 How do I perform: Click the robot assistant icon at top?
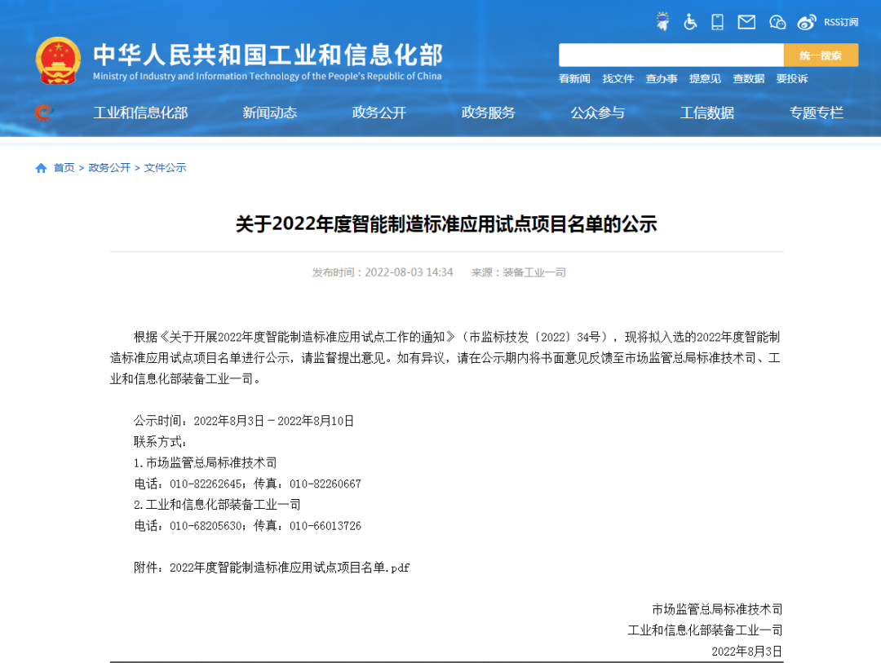pyautogui.click(x=662, y=22)
